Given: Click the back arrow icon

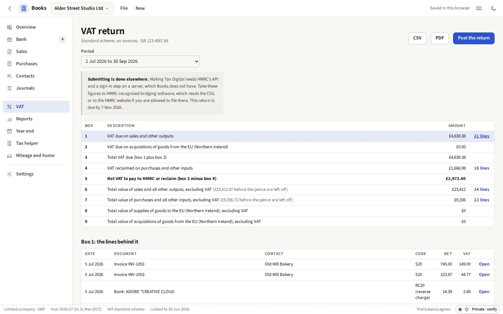Looking at the screenshot, I should click(10, 8).
